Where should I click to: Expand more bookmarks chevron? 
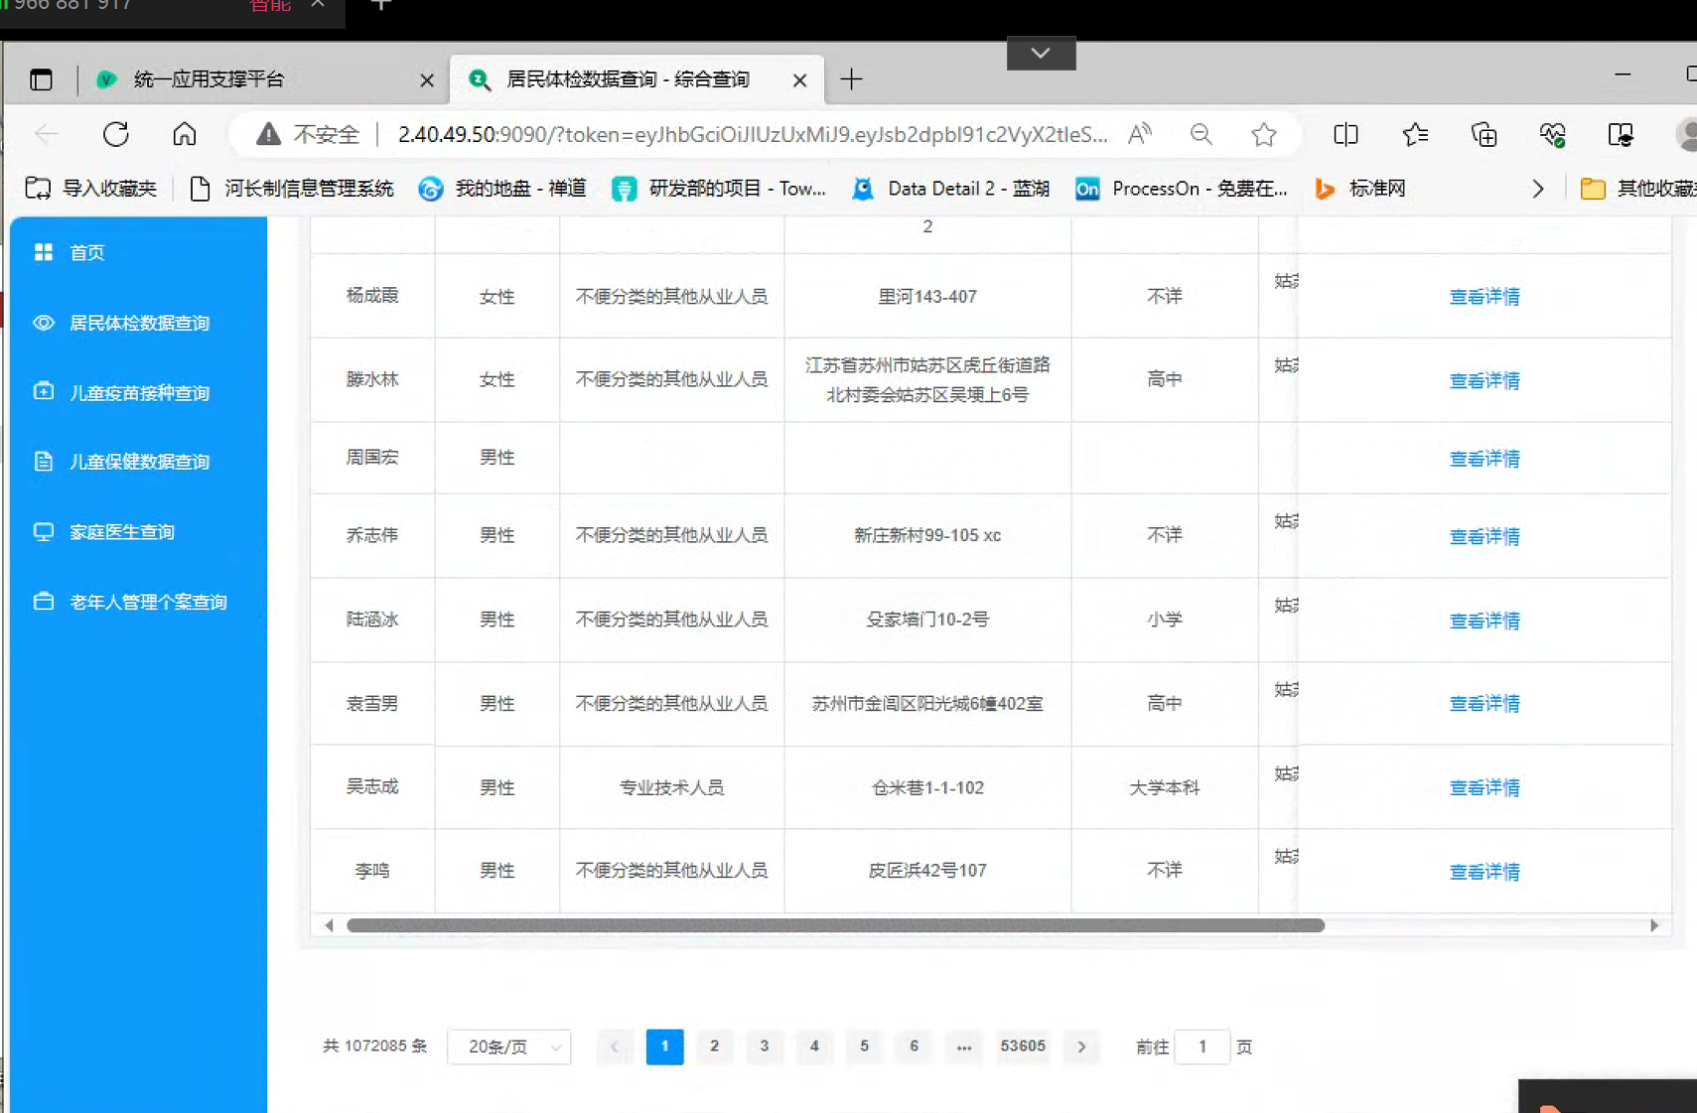click(x=1537, y=189)
